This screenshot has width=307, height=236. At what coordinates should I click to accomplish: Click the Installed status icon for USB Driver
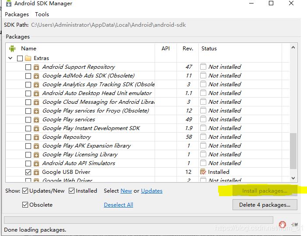tap(203, 172)
